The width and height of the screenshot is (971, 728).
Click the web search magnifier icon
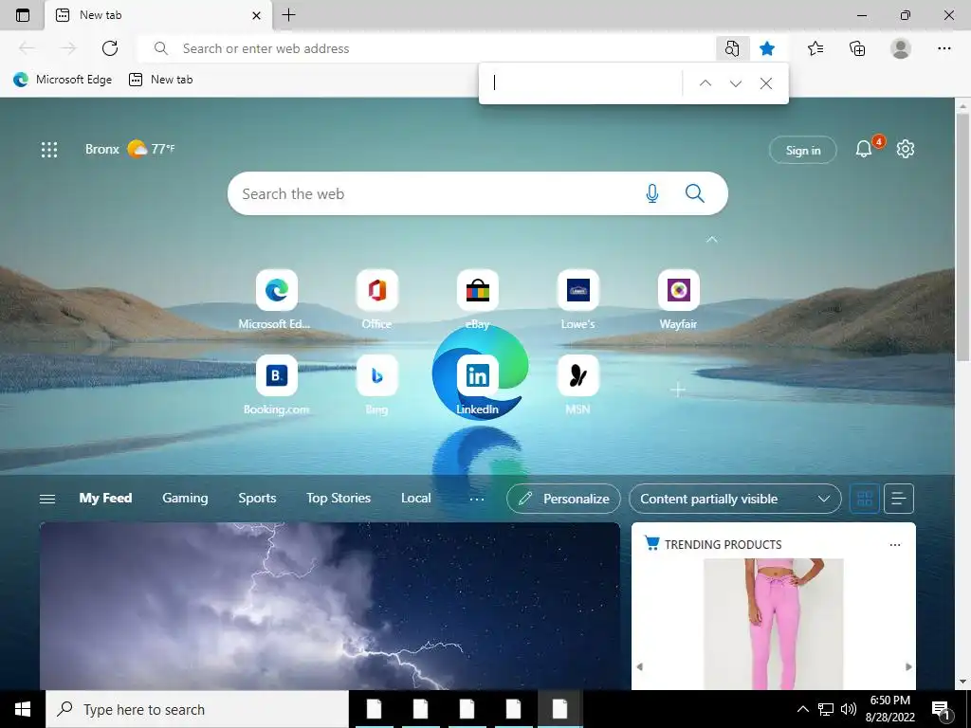(x=695, y=193)
